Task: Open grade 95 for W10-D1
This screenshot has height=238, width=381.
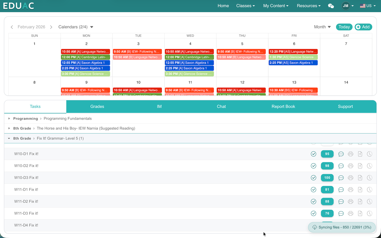Action: coord(327,154)
